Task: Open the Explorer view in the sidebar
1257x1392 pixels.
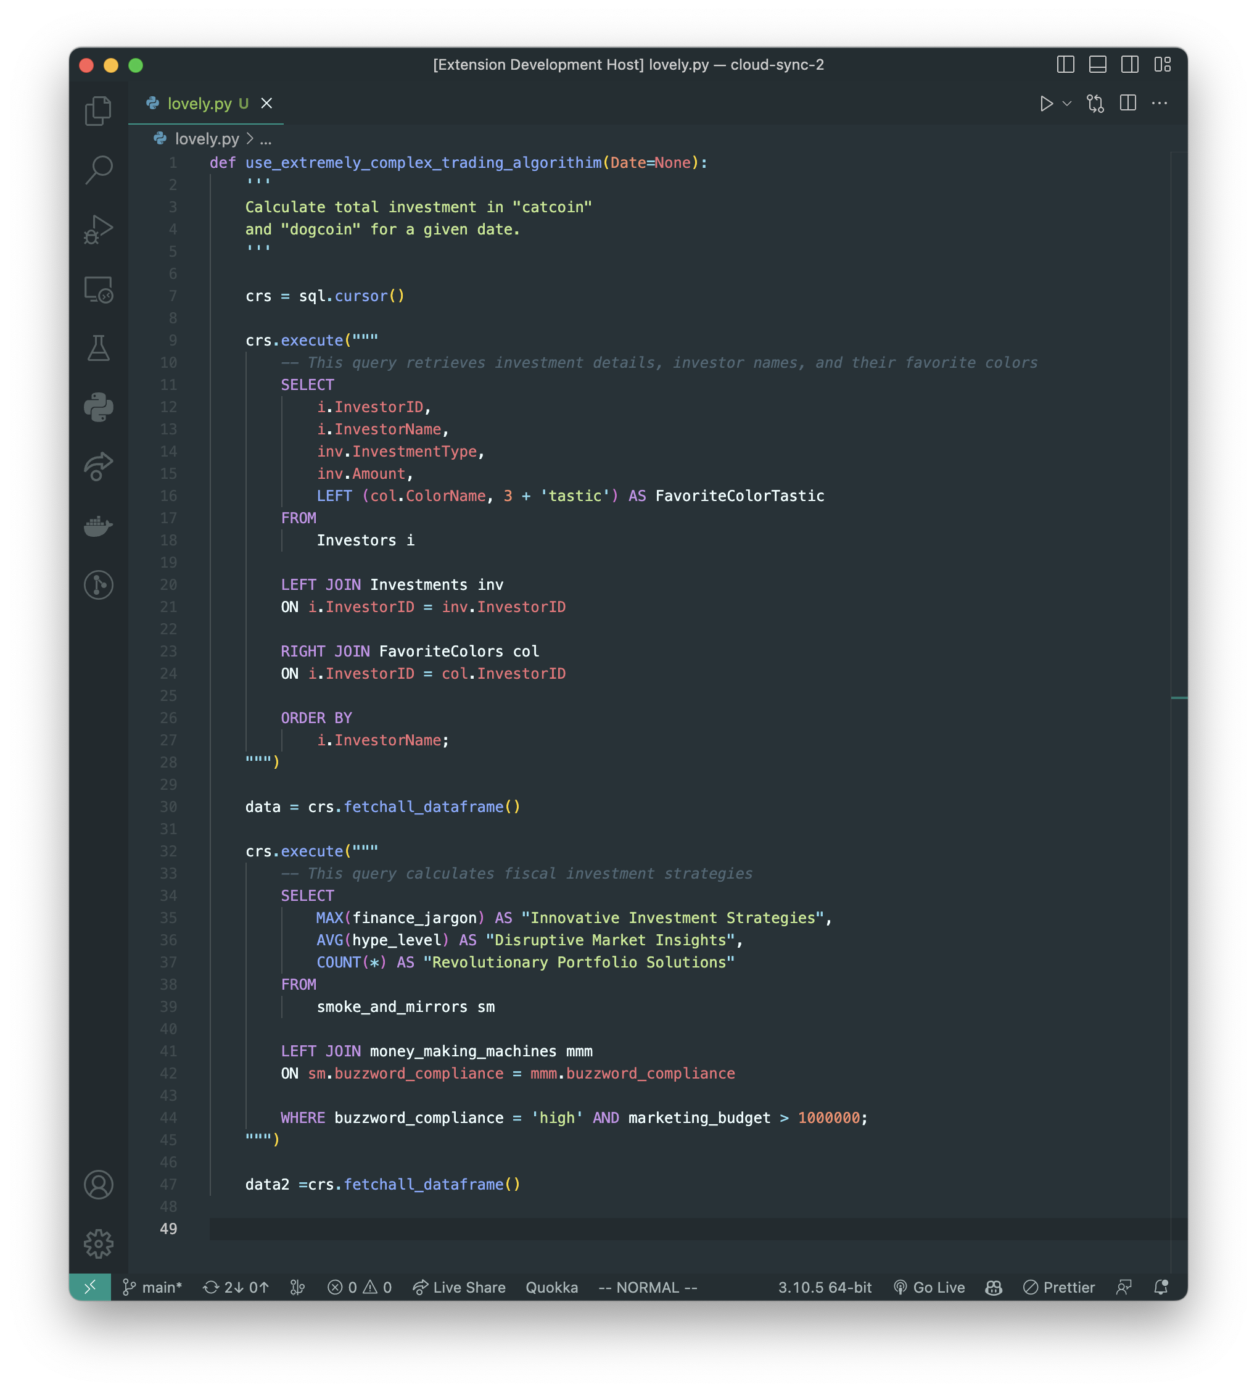Action: (98, 110)
